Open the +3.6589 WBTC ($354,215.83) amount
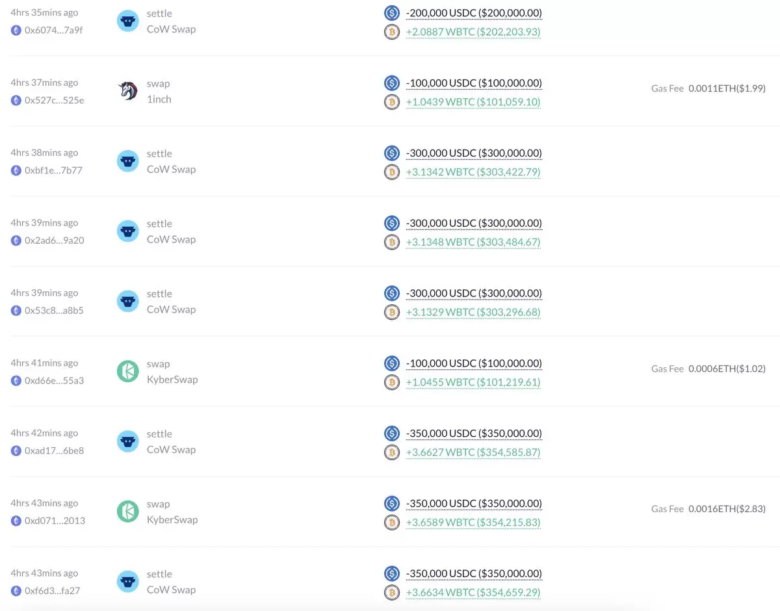The image size is (780, 611). coord(473,523)
